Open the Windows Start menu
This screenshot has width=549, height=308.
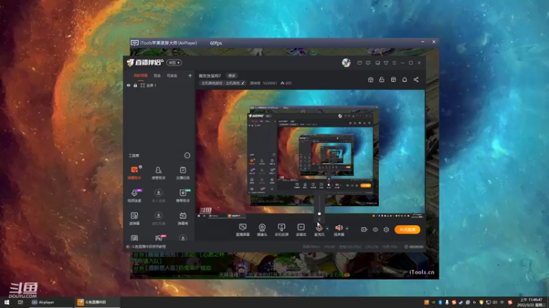(x=7, y=302)
